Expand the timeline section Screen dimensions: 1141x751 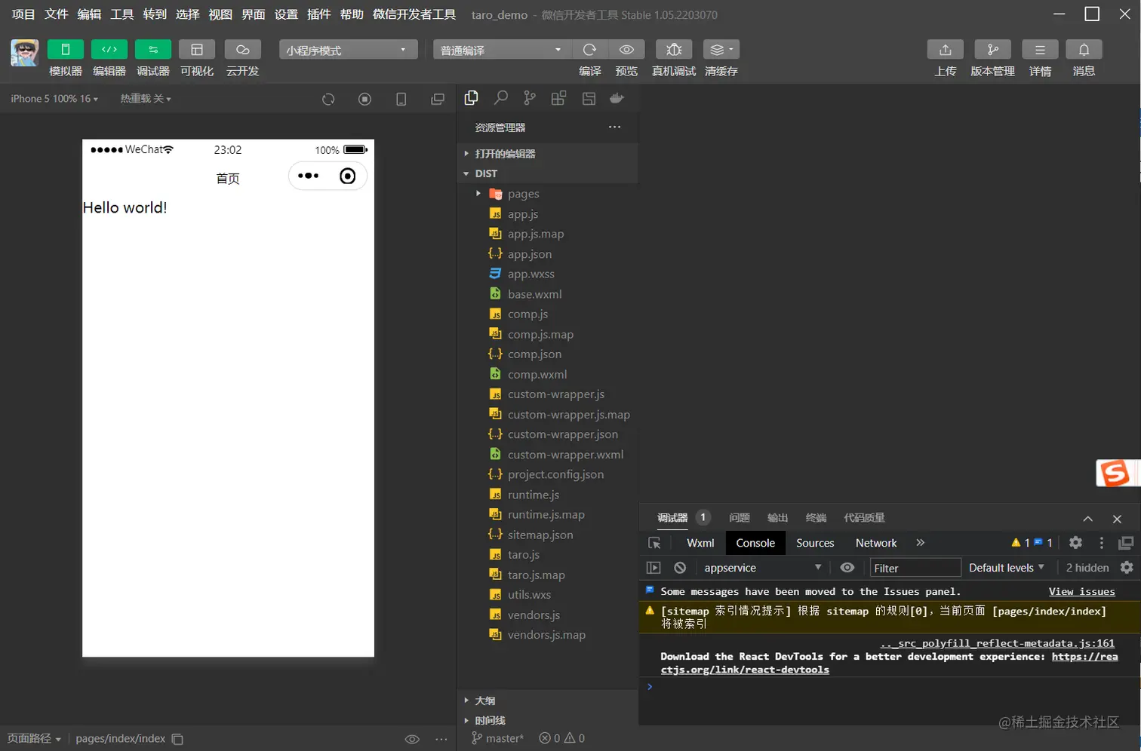[x=548, y=720]
